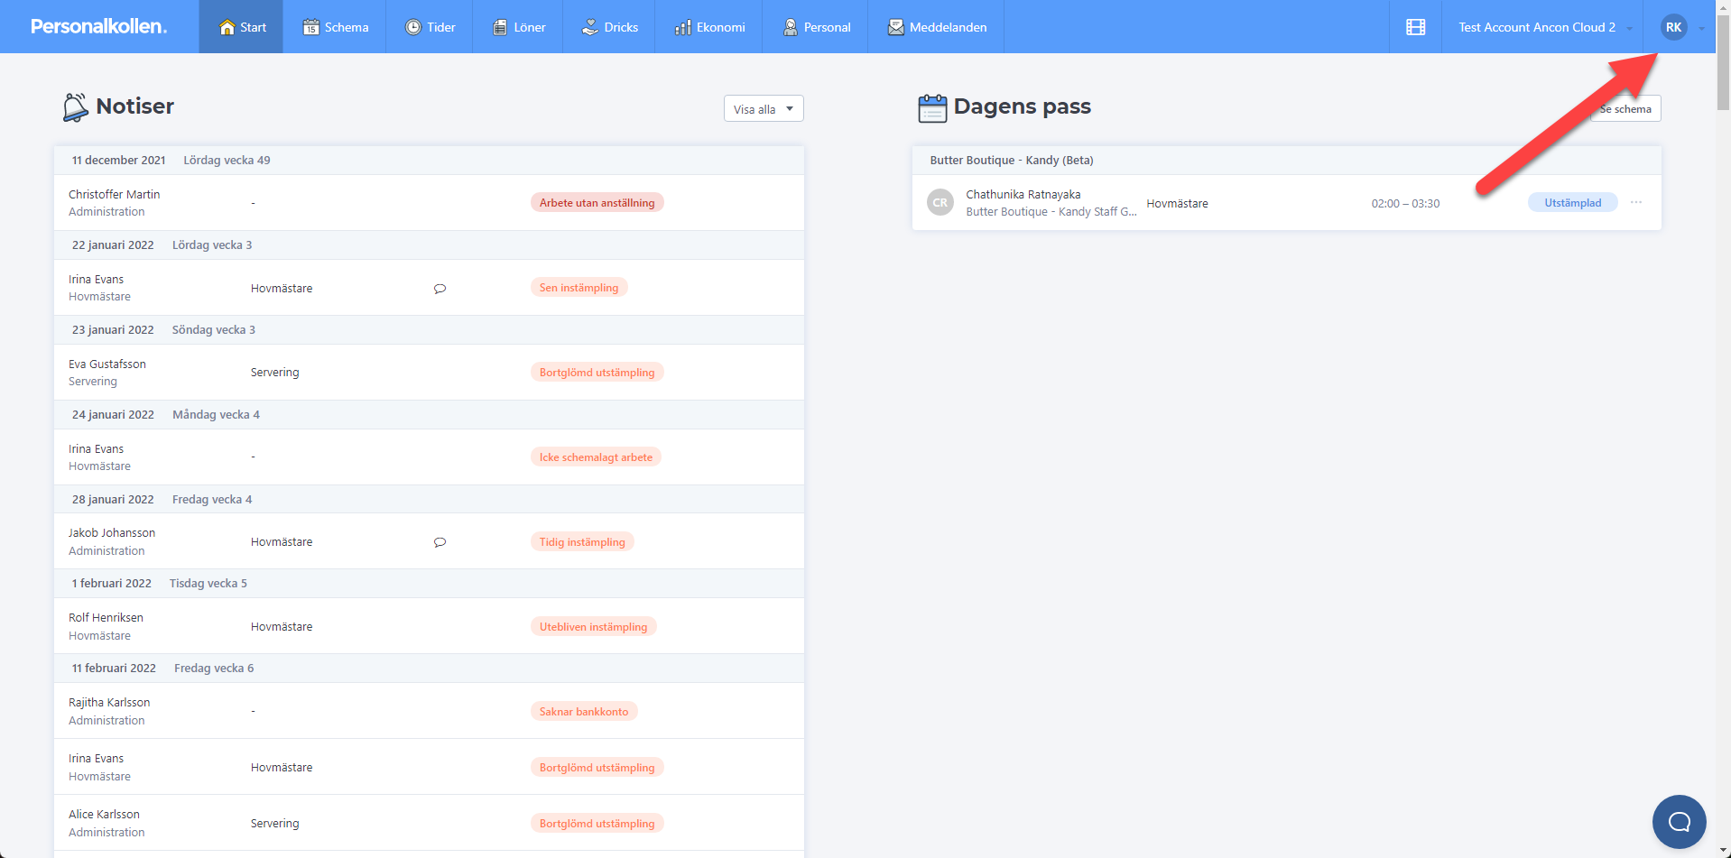
Task: Click the Bortglömd utstämpling badge for Irina Evans
Action: (597, 767)
